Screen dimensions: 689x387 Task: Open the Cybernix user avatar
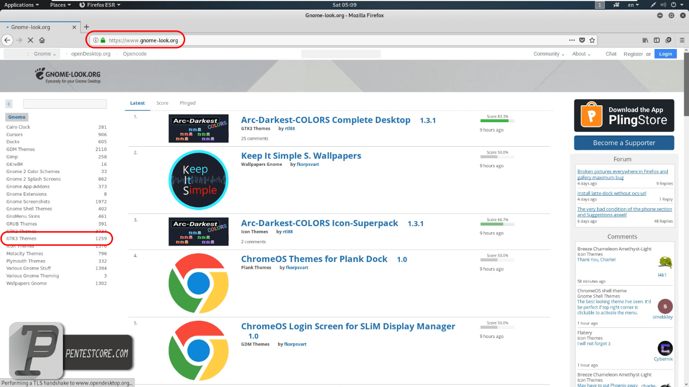(665, 349)
